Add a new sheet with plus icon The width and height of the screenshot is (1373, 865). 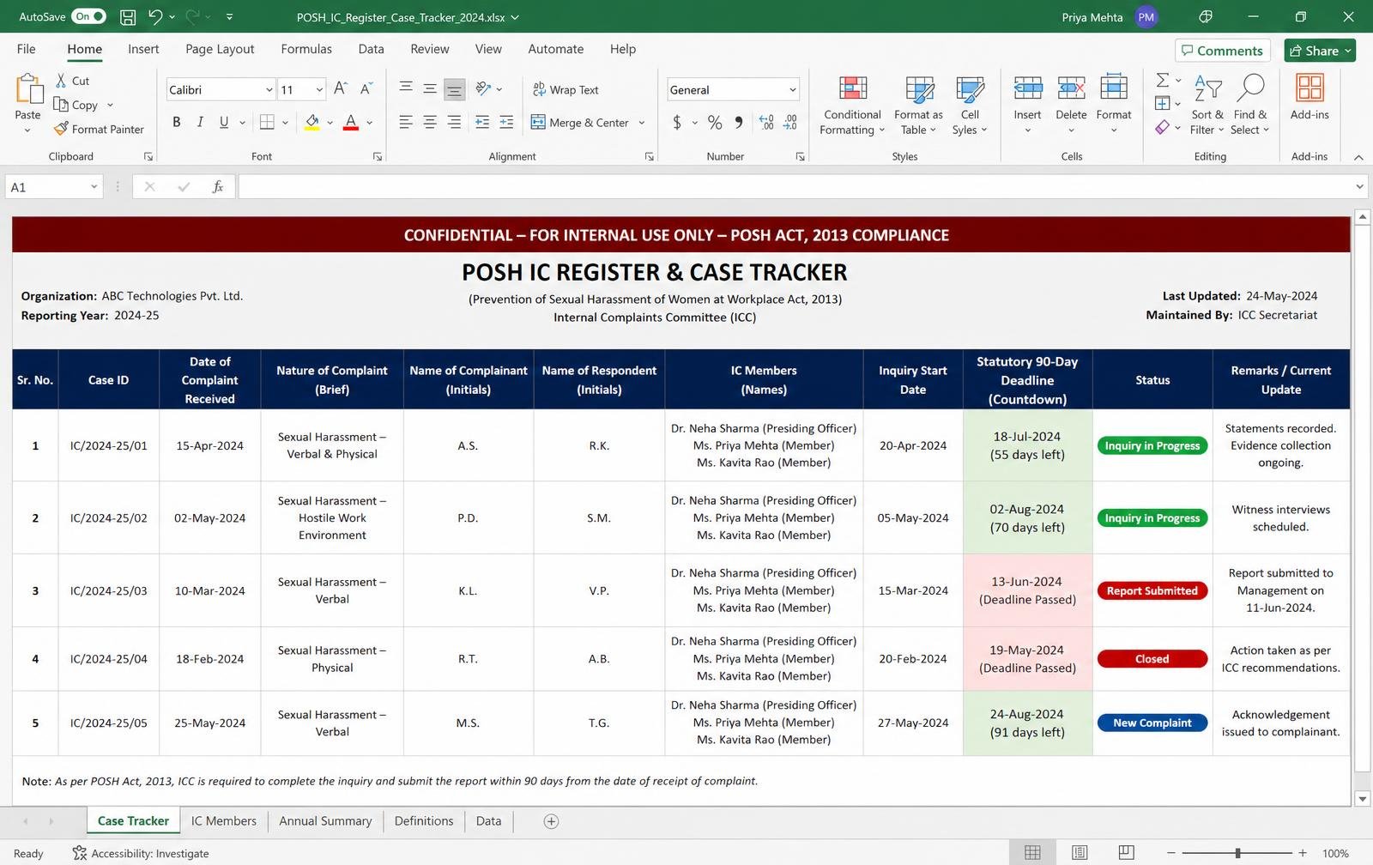pos(551,821)
